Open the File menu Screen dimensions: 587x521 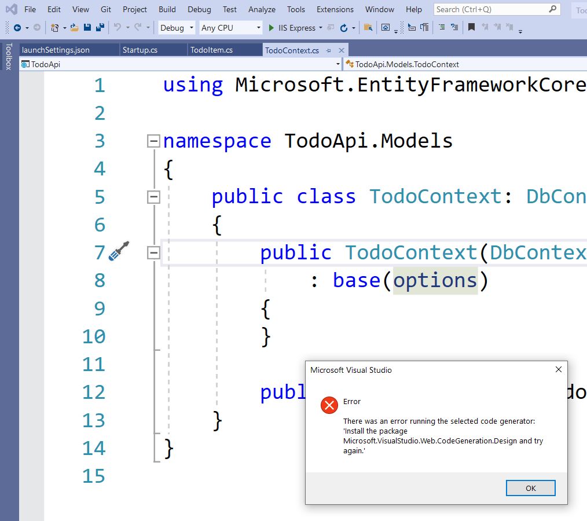click(30, 9)
